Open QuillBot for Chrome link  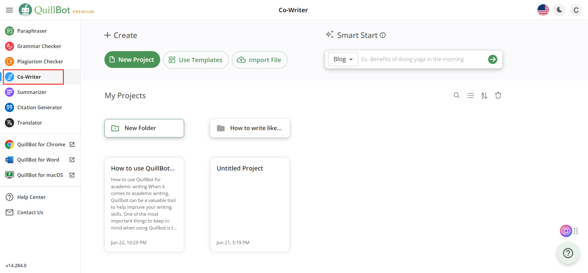click(x=40, y=144)
